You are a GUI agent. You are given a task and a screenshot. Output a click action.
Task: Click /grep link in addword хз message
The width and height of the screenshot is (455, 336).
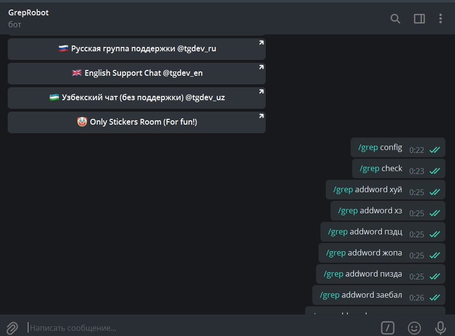coord(348,211)
